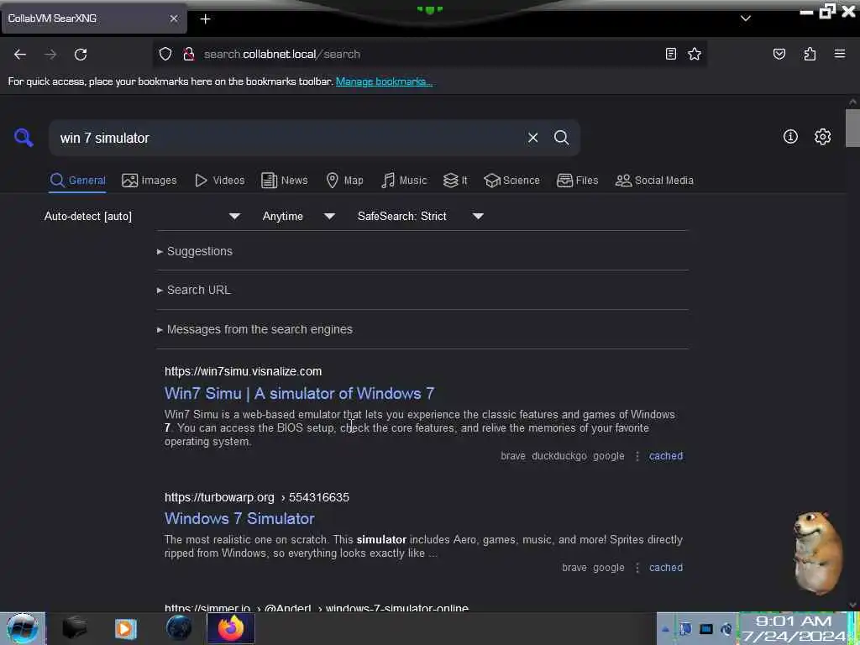Open the preferences gear icon
Image resolution: width=860 pixels, height=645 pixels.
(x=822, y=137)
